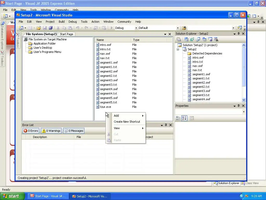Open the Database Explorer side tab
The image size is (266, 200).
tap(2, 35)
